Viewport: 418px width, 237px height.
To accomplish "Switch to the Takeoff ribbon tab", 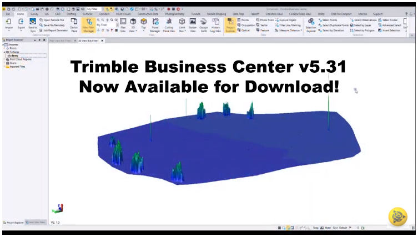I will [255, 14].
